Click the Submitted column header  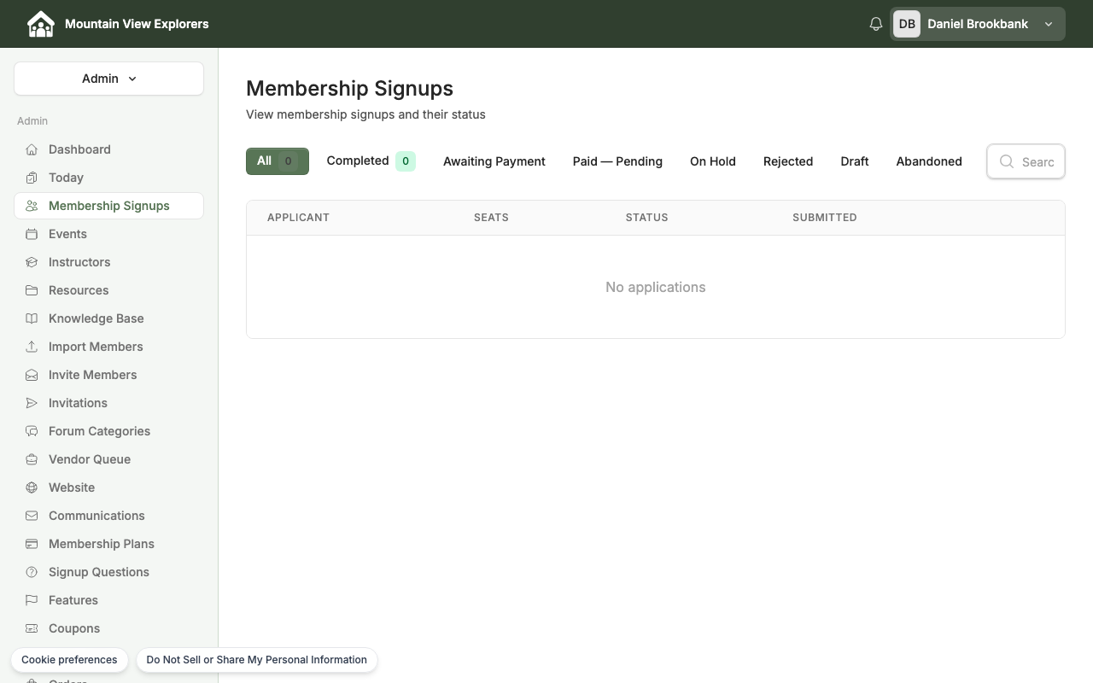[824, 218]
